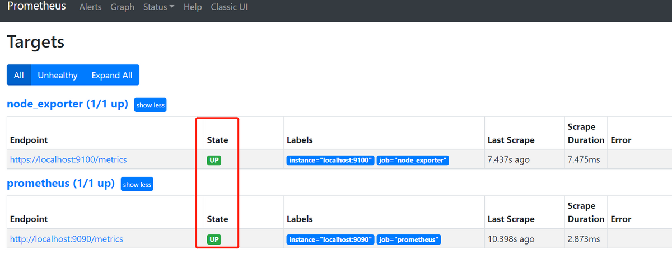Open the node_exporter (1/1 up) heading link

(x=67, y=104)
